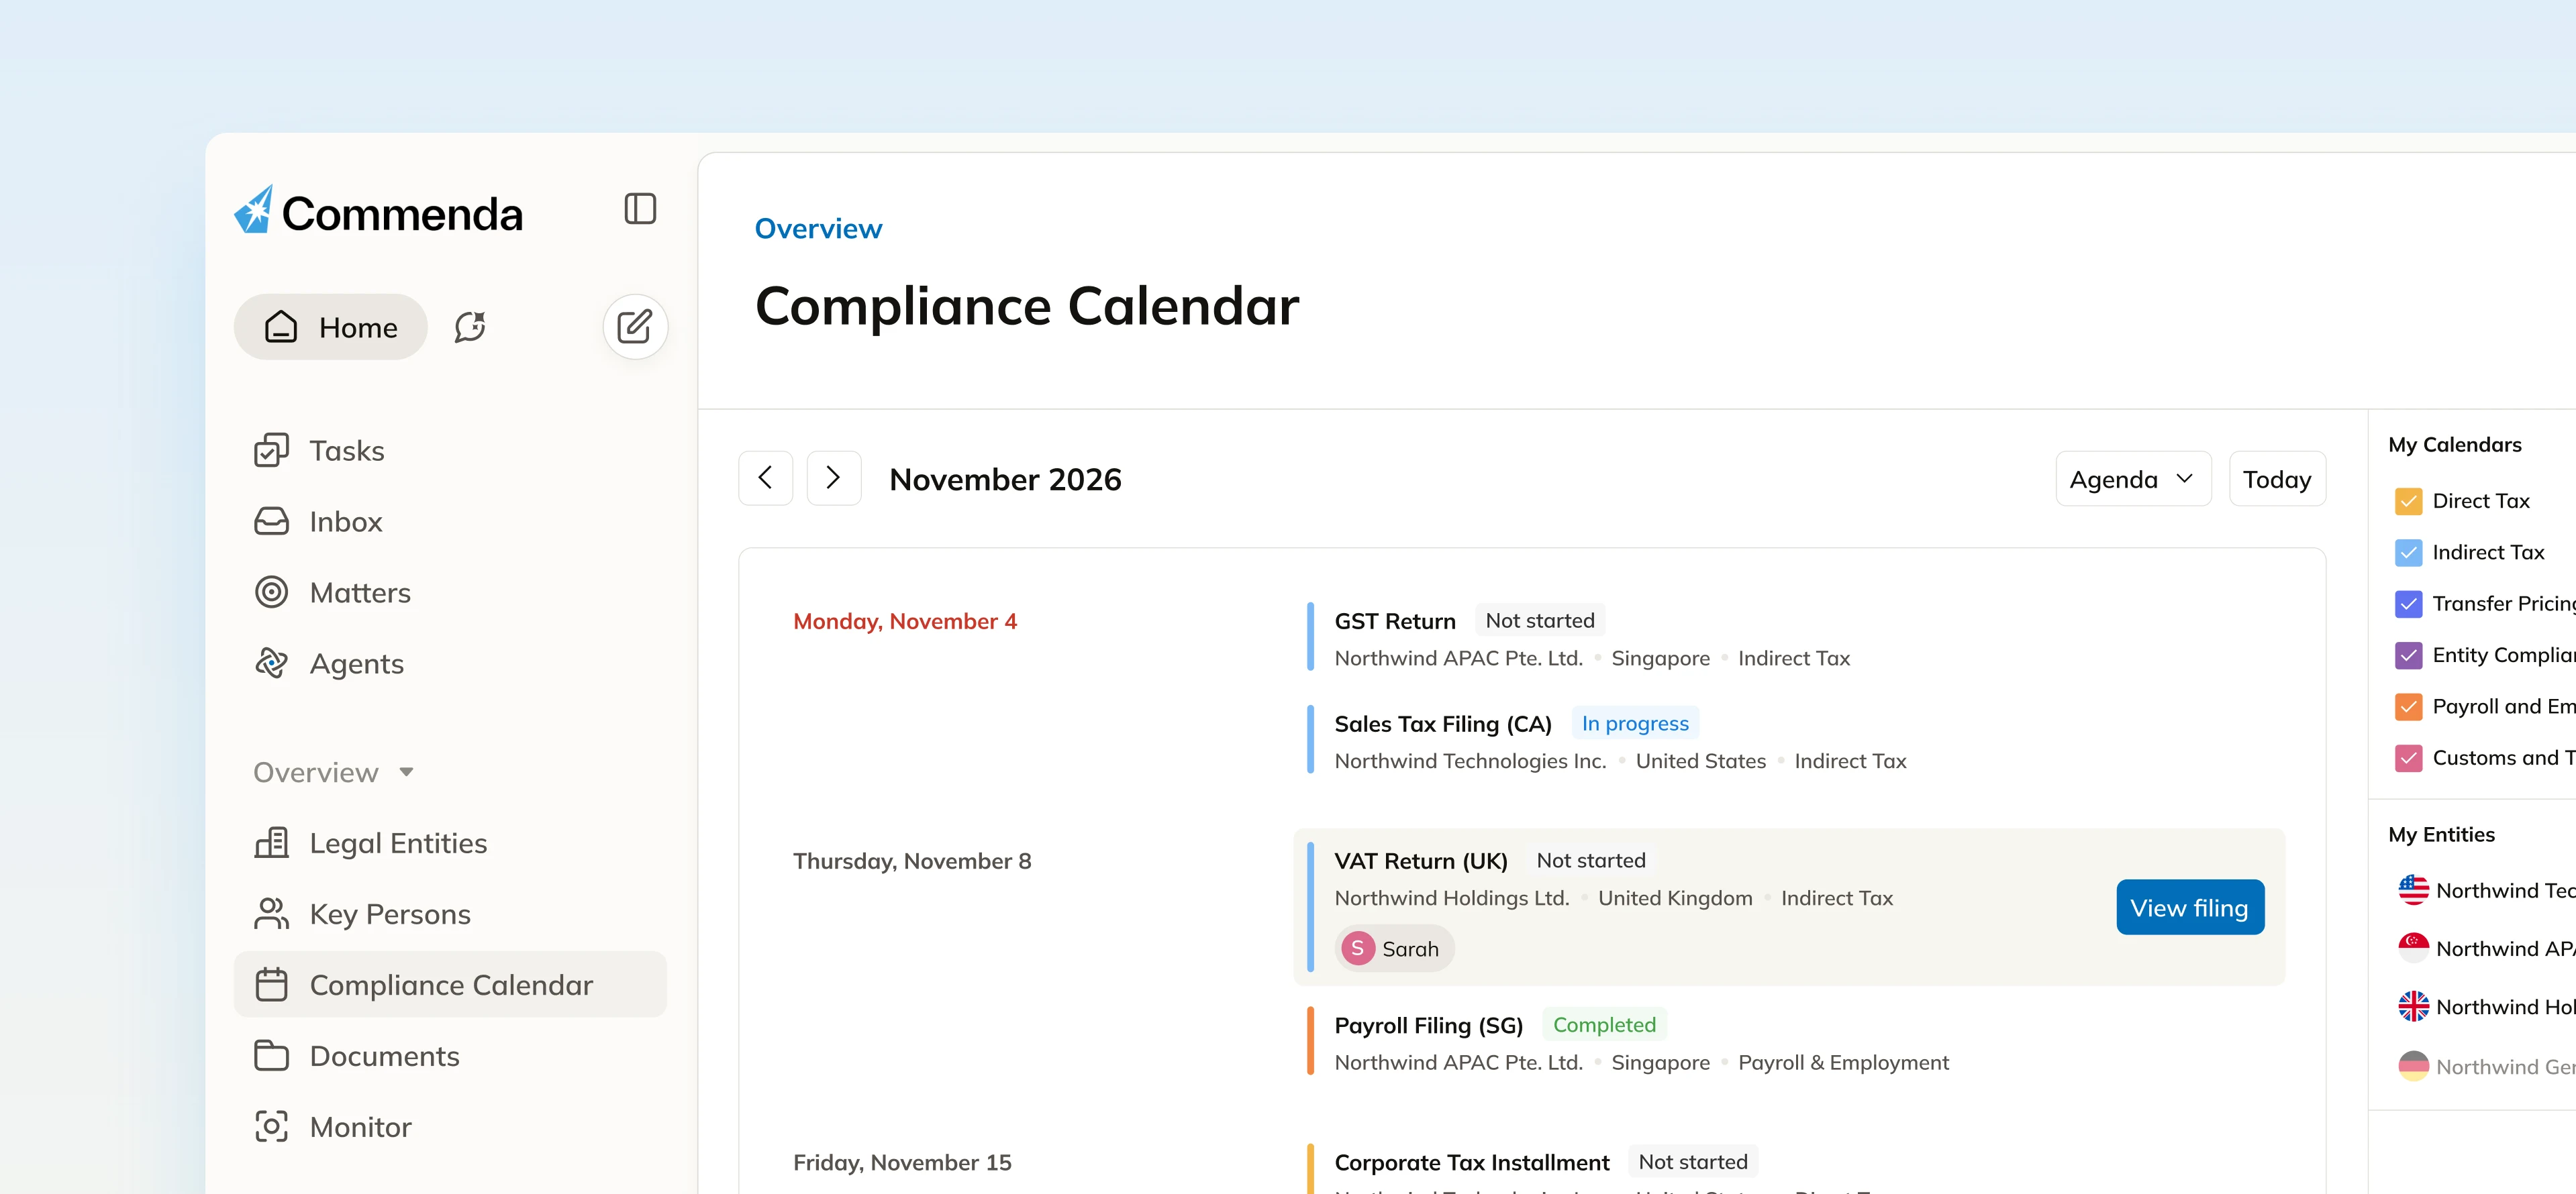Open the GST Return entry
Screen dimensions: 2576x1194
[x=1395, y=620]
